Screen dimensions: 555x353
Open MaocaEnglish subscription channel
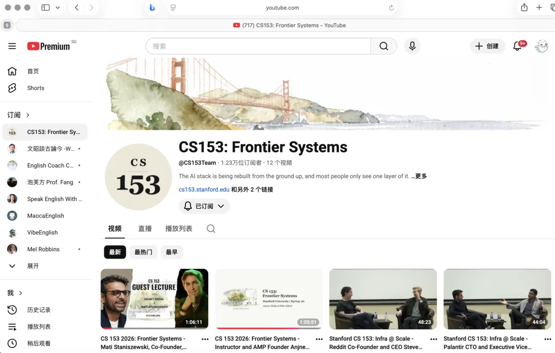[45, 216]
